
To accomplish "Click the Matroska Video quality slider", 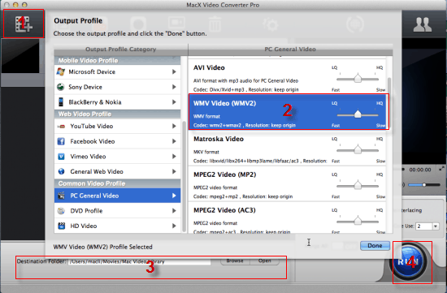I will point(358,150).
